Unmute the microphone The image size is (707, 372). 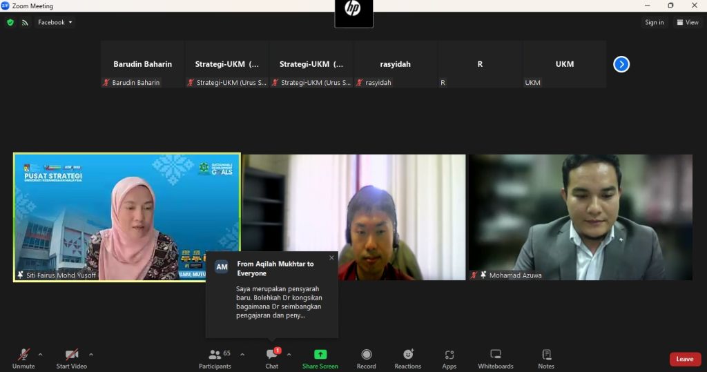[23, 358]
